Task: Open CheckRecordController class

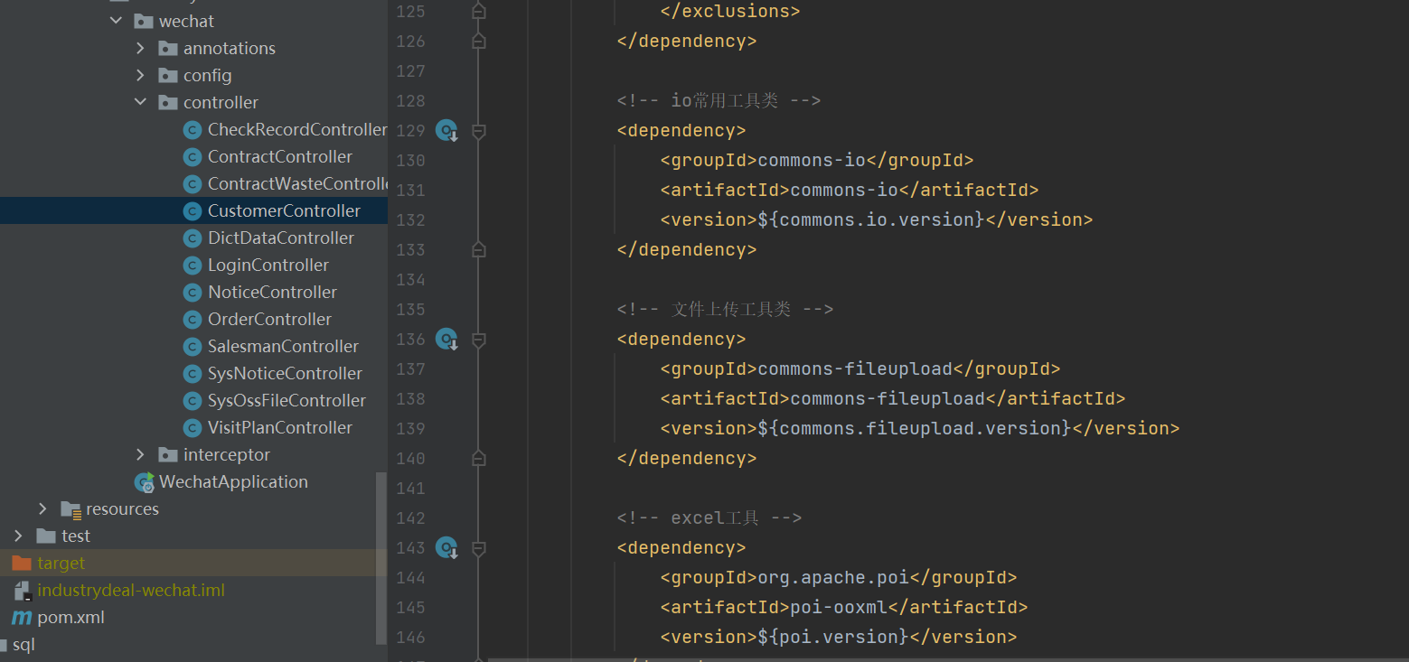Action: pos(297,129)
